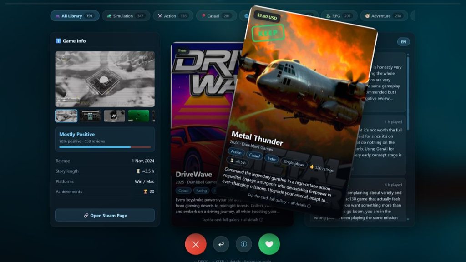The height and width of the screenshot is (262, 466).
Task: Click the review score progress bar
Action: click(x=105, y=147)
